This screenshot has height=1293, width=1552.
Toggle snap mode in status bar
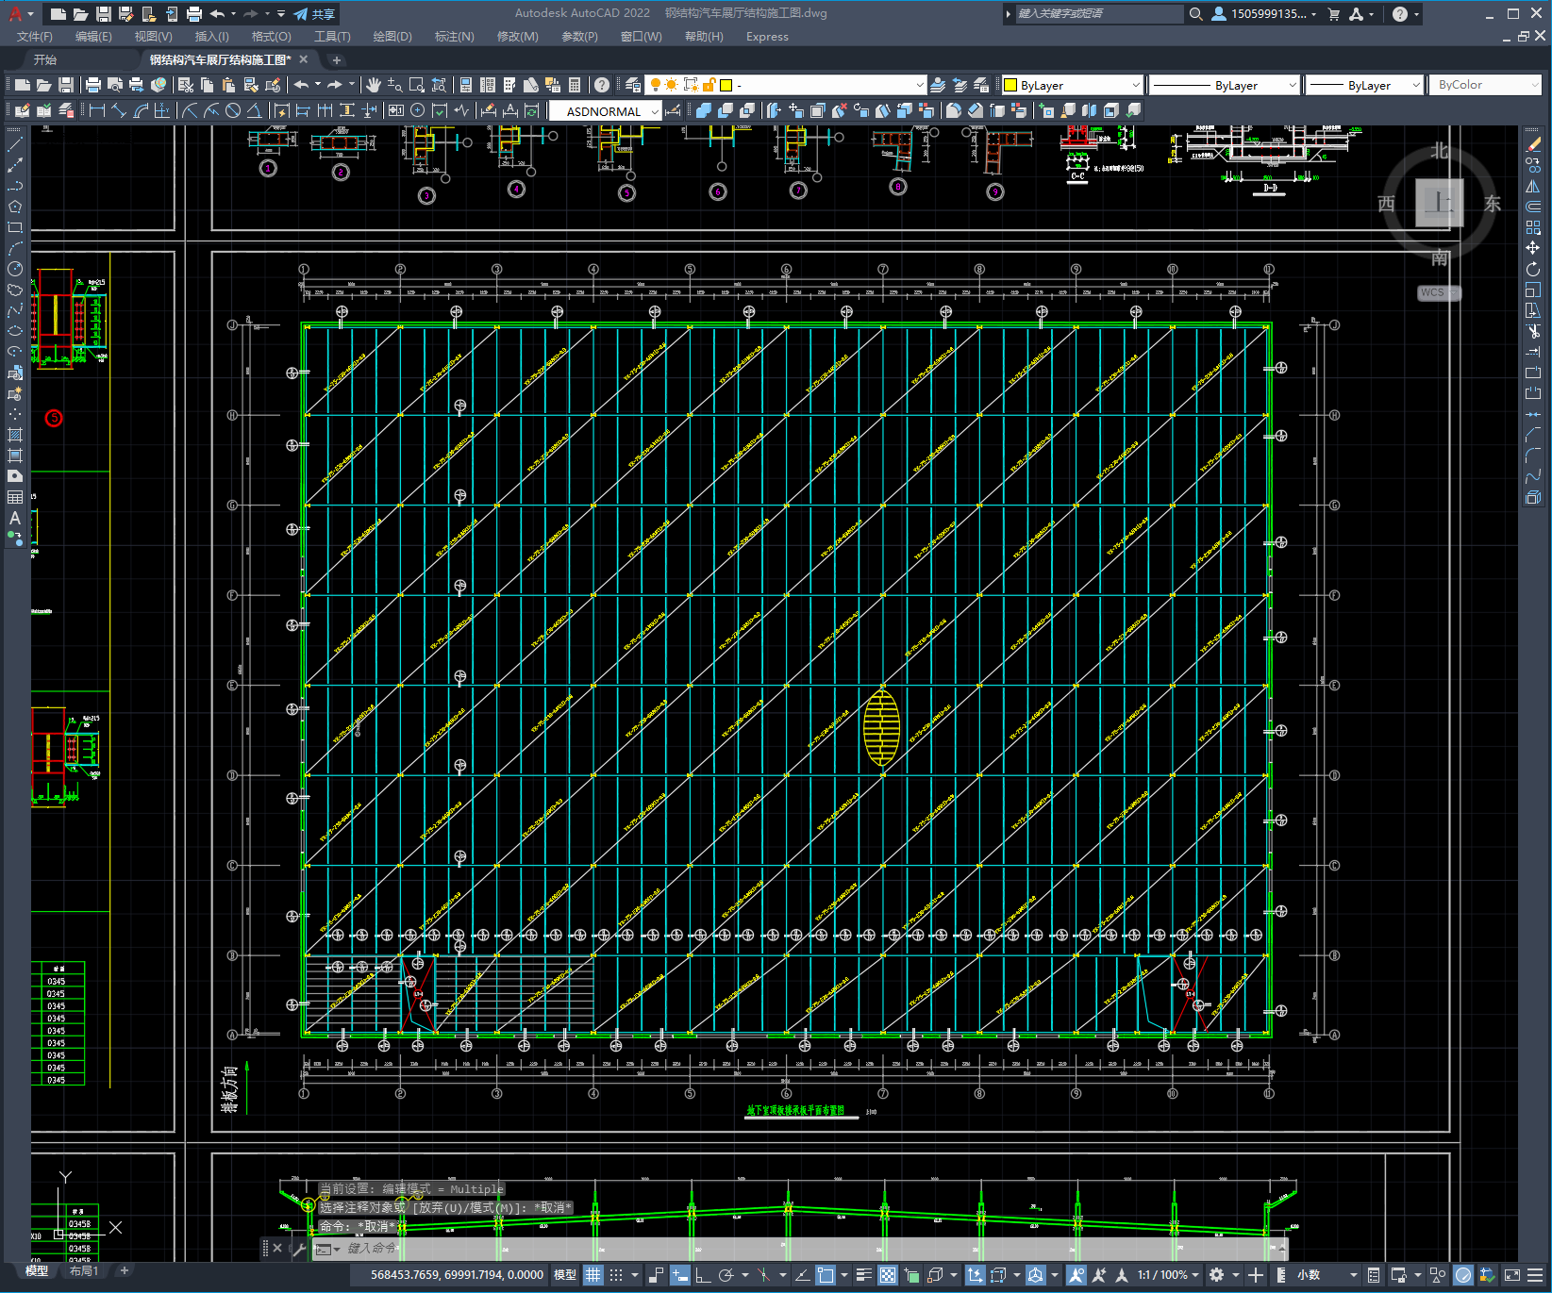(x=616, y=1275)
